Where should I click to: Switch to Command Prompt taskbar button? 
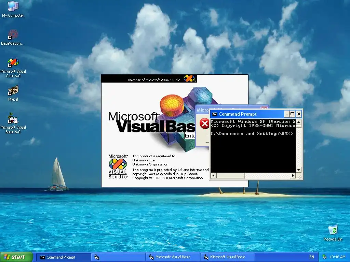pos(63,257)
